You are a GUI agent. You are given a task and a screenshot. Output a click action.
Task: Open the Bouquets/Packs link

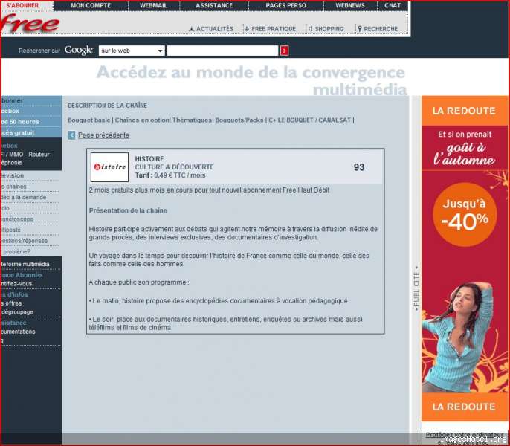tap(239, 120)
